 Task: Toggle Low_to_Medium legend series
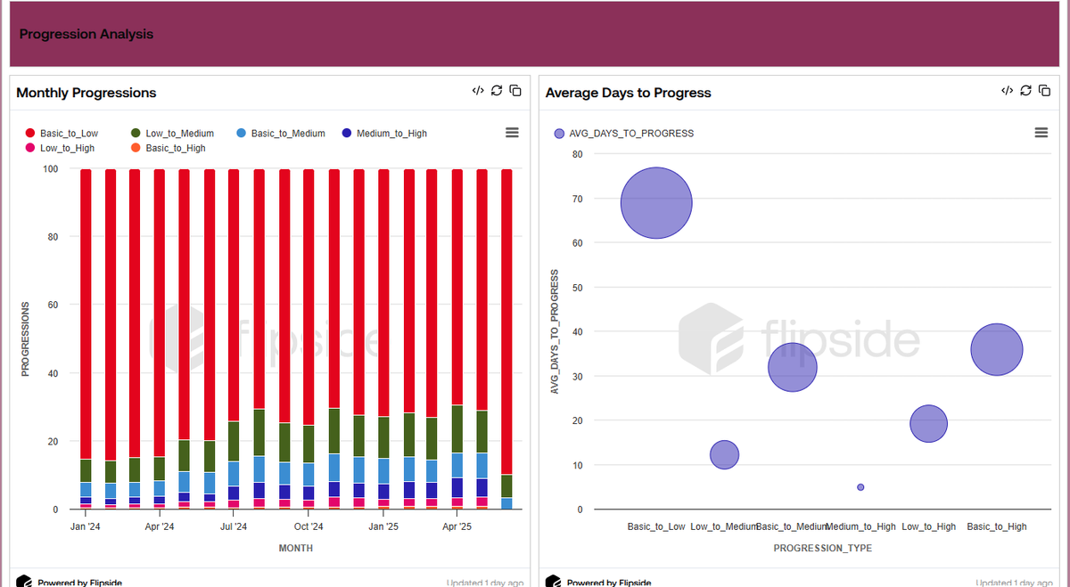pyautogui.click(x=172, y=134)
